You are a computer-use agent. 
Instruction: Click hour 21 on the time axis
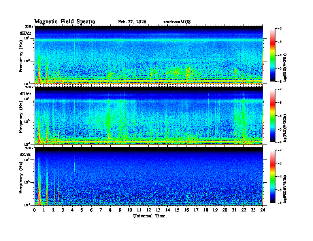[234, 210]
